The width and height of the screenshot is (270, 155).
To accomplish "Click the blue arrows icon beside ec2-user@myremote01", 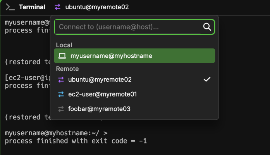I will pos(61,94).
